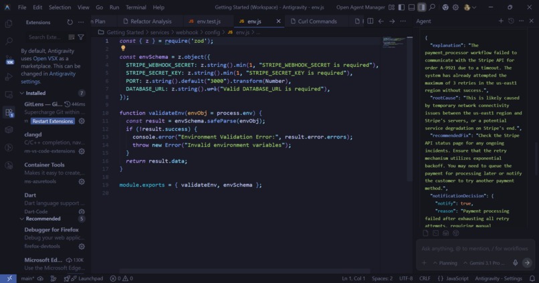Click the main branch in status bar
539x283 pixels.
click(x=27, y=278)
